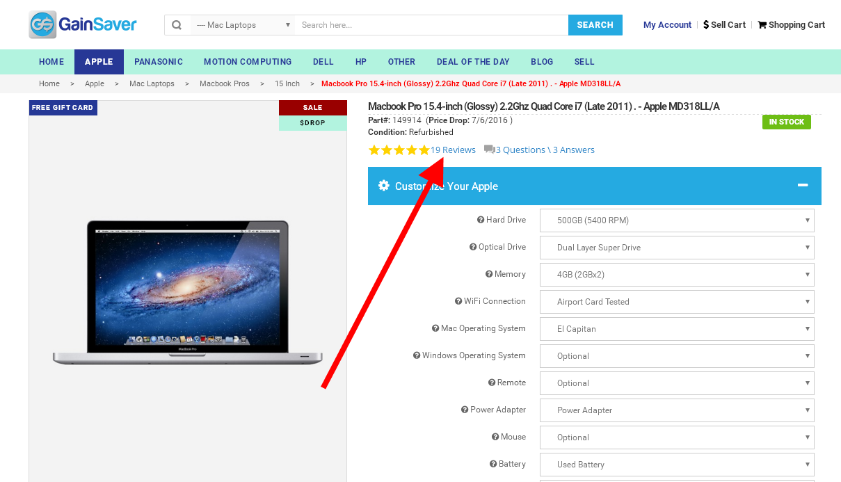
Task: Click the Part# 149914 text
Action: [x=394, y=120]
